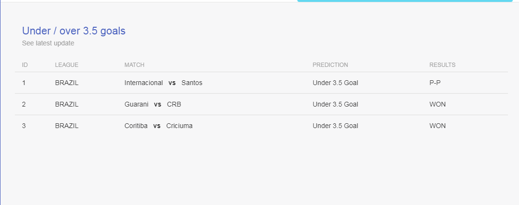This screenshot has width=519, height=205.
Task: Select the Guarani team name
Action: pos(136,104)
